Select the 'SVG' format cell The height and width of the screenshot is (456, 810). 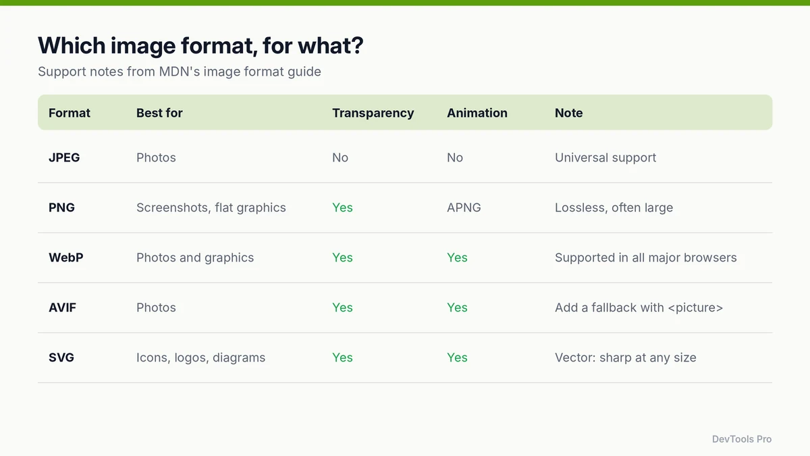point(61,357)
